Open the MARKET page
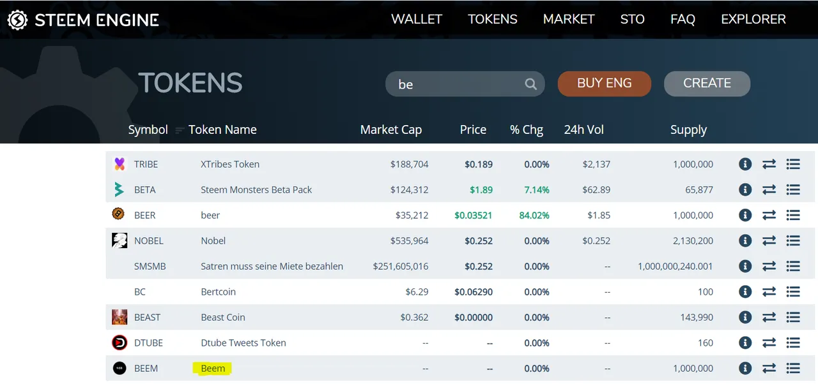818x384 pixels. [569, 19]
